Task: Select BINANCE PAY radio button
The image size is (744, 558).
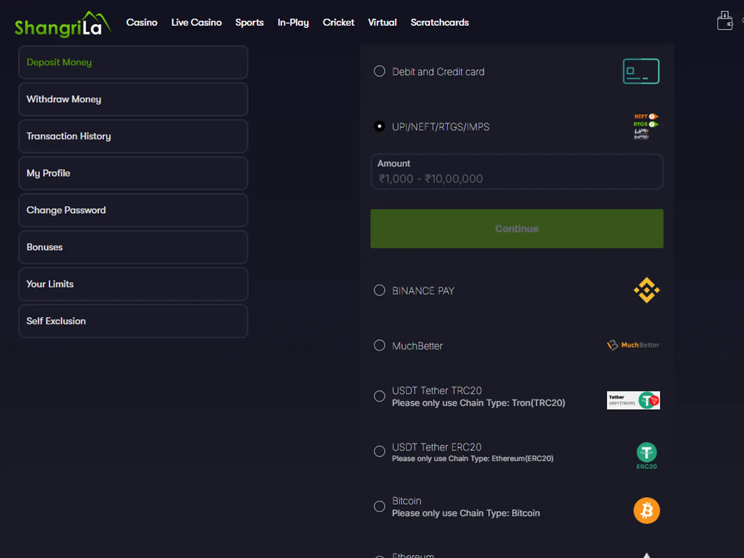Action: (379, 290)
